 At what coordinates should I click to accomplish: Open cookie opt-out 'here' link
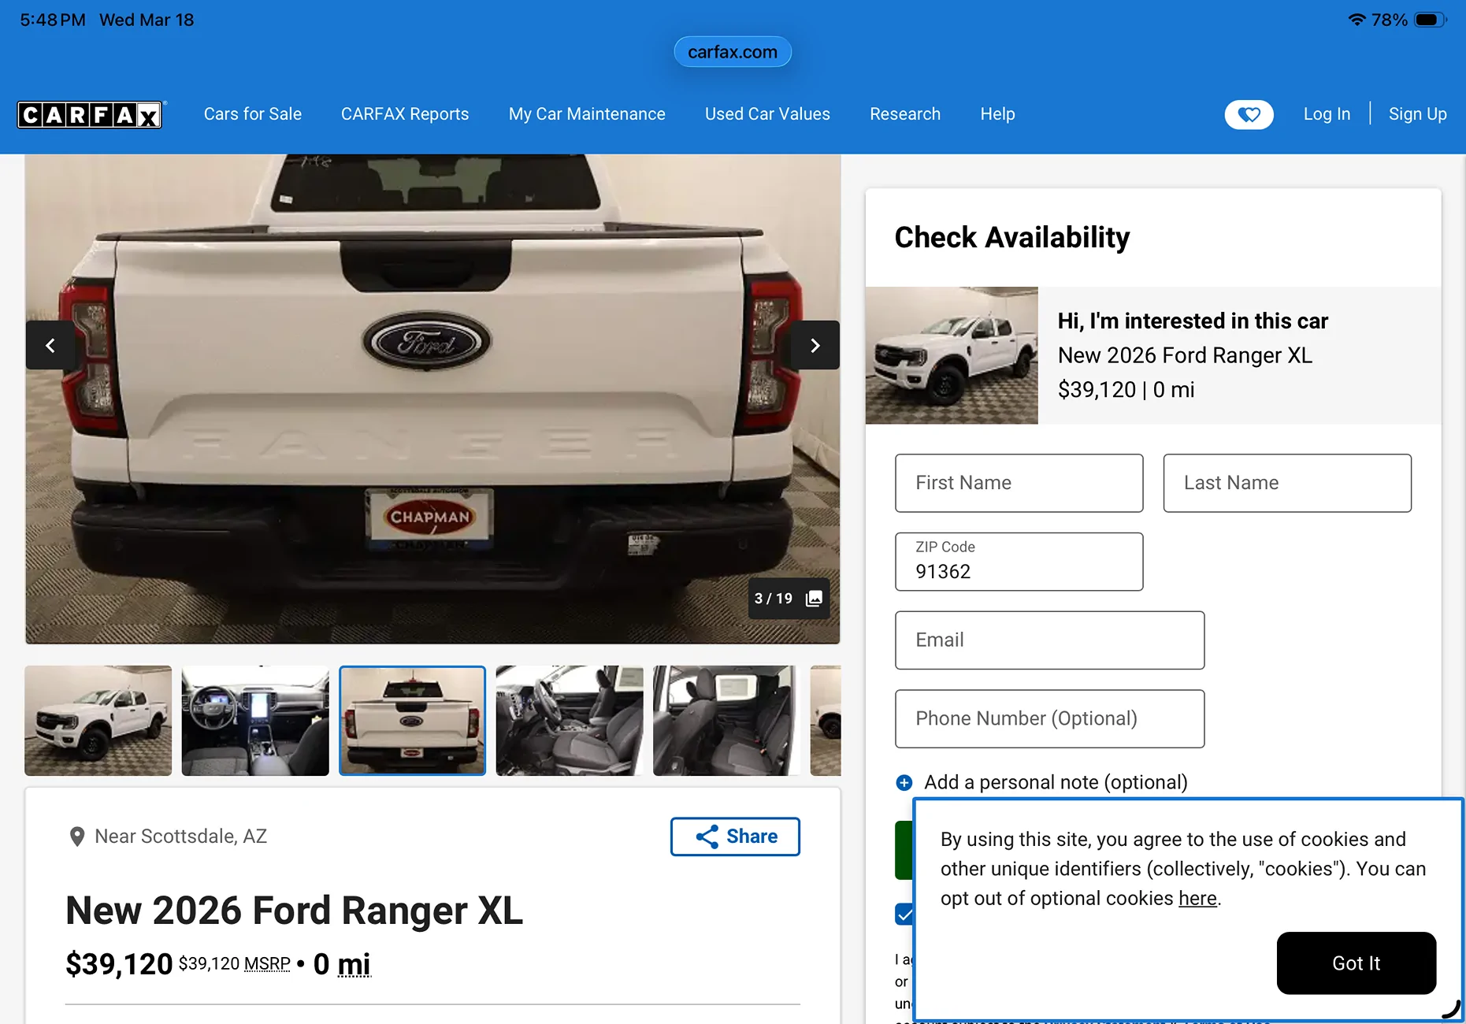tap(1197, 899)
